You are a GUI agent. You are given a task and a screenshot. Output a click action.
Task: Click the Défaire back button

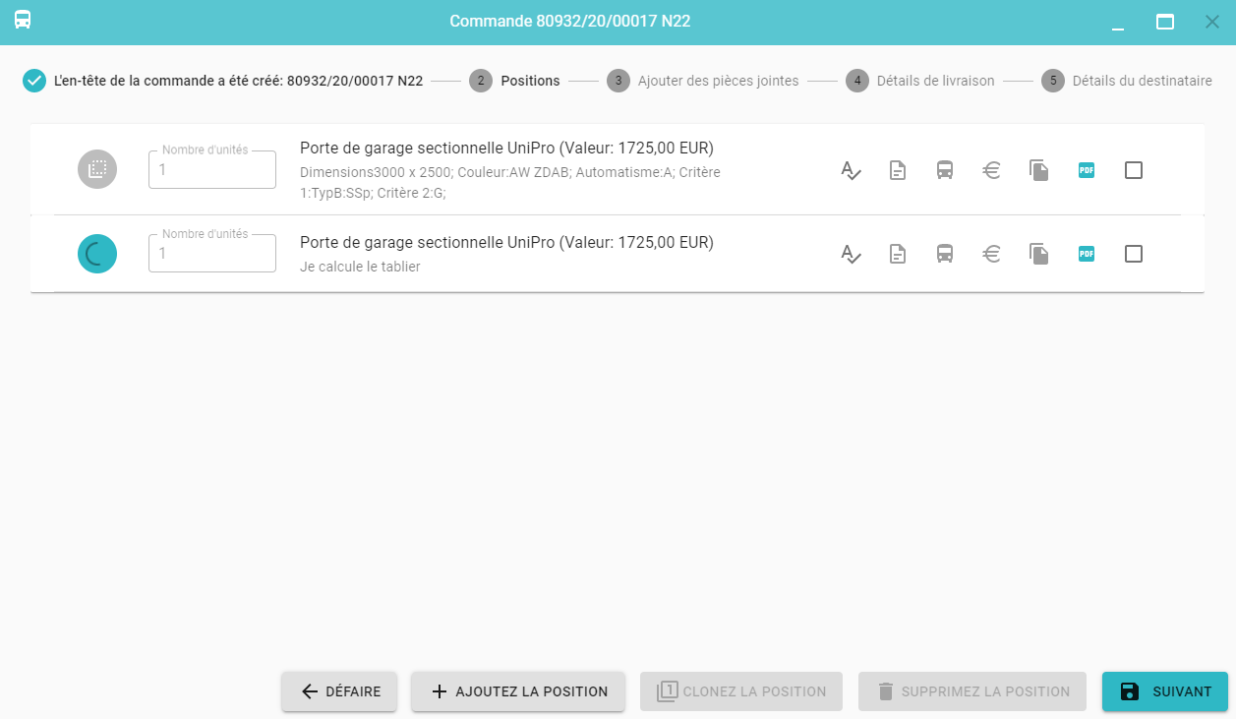[x=339, y=691]
